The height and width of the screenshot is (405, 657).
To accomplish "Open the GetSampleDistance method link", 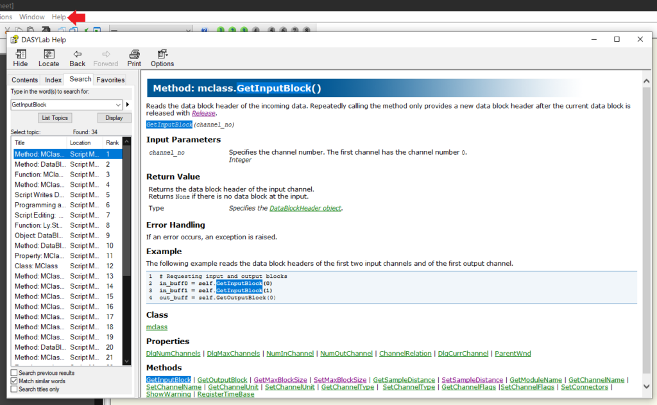I will click(x=404, y=380).
